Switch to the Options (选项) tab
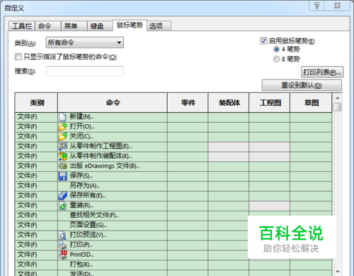 pyautogui.click(x=159, y=26)
